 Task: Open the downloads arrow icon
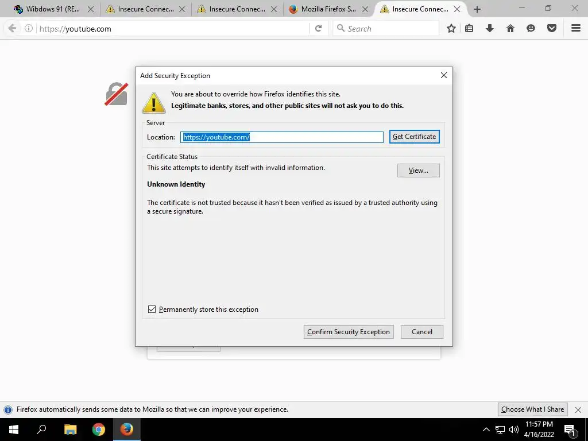coord(489,28)
